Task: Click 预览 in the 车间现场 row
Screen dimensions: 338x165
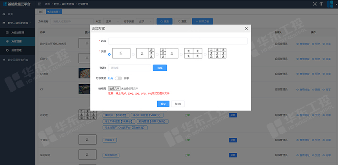Action: click(316, 155)
